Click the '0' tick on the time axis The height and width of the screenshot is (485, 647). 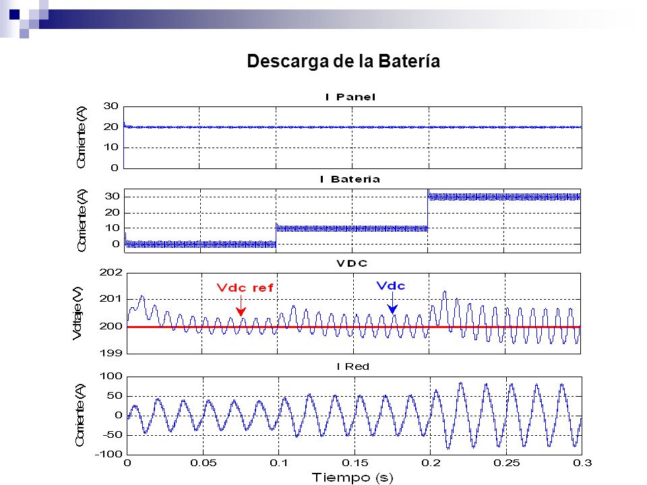coord(127,463)
